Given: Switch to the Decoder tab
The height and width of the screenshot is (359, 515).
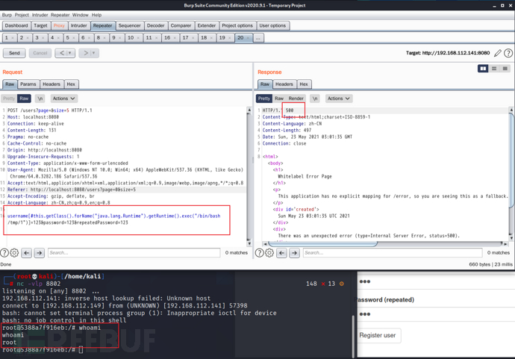Looking at the screenshot, I should pos(155,25).
